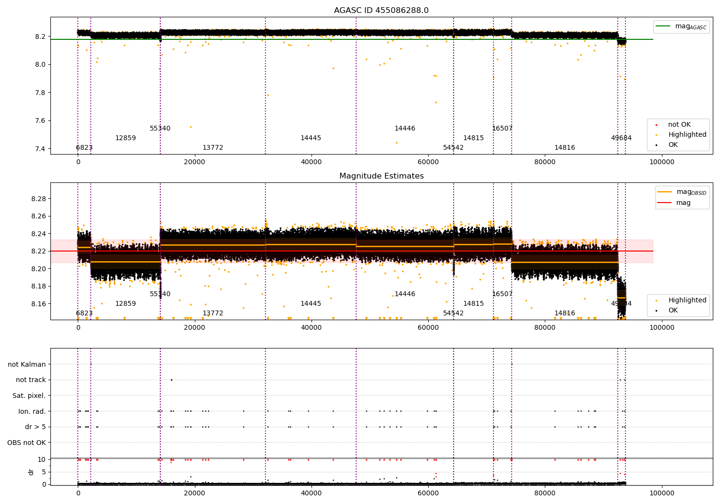This screenshot has height=504, width=720.
Task: Click the "not Kalman" axis label
Action: pos(27,365)
